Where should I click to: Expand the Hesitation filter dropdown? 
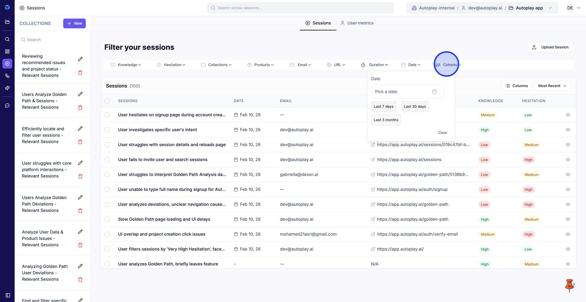click(171, 65)
